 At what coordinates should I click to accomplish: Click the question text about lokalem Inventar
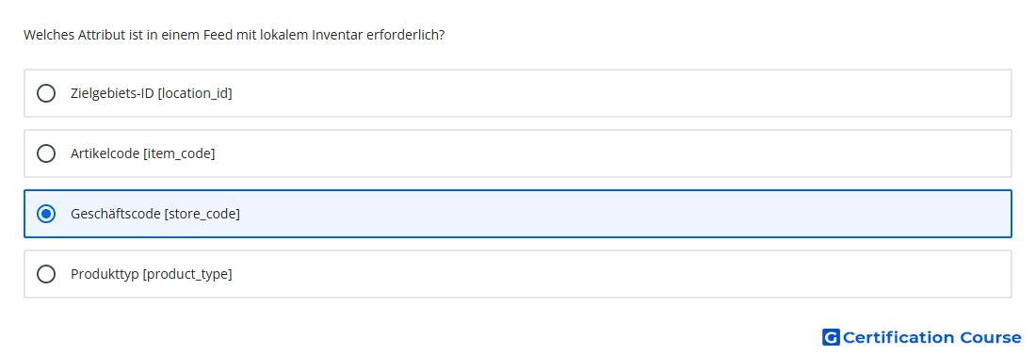[x=235, y=35]
